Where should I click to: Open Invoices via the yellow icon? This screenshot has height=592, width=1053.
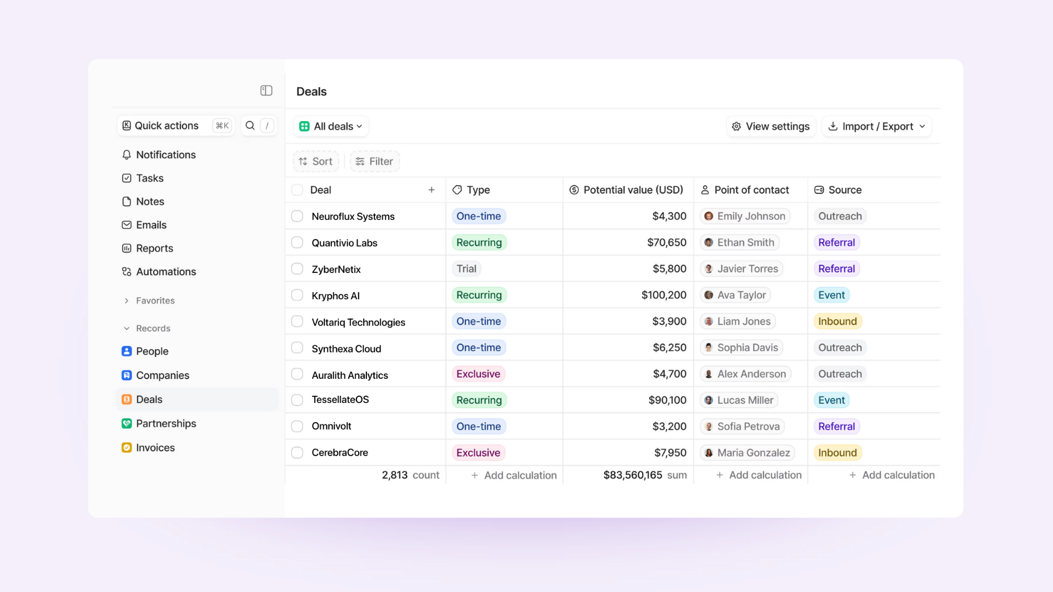[x=127, y=448]
